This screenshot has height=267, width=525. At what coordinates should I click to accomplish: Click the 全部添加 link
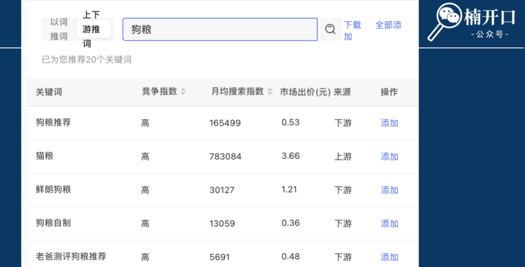click(x=388, y=25)
